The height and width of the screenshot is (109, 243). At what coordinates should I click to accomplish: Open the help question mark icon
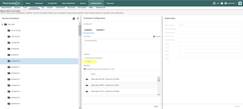(x=222, y=3)
